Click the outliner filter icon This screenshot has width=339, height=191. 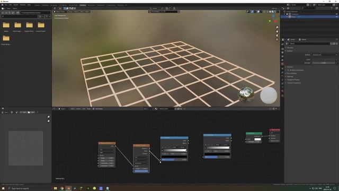pos(332,8)
